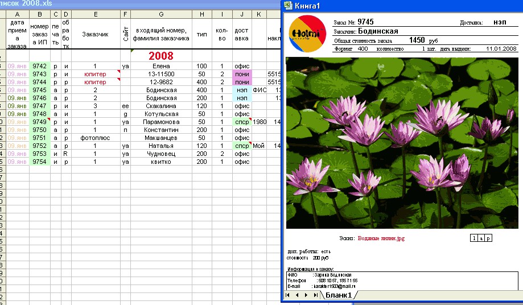
Task: Click юпитер cell in row 9744
Action: [x=96, y=82]
